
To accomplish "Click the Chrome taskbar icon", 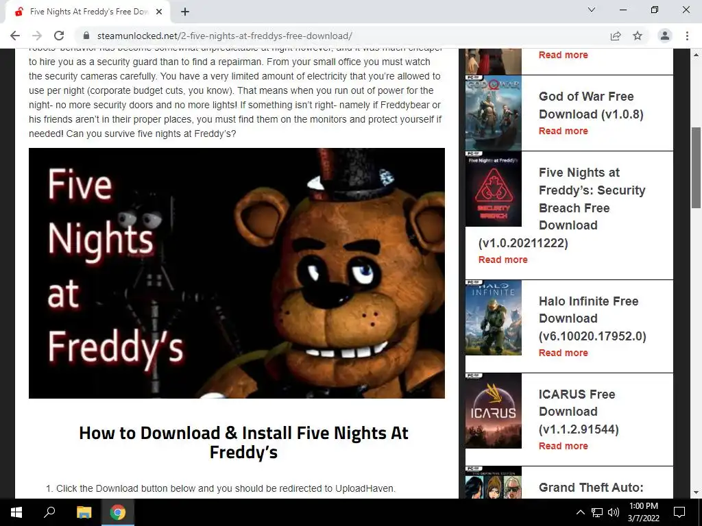I will [118, 512].
